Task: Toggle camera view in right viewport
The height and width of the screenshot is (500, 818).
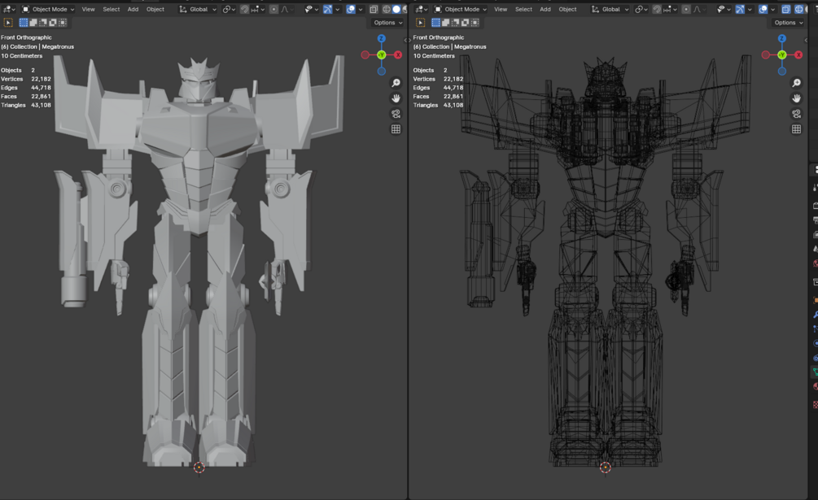Action: (x=796, y=114)
